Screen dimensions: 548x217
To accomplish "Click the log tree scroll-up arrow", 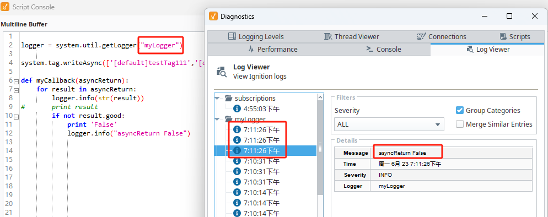I will coord(320,97).
